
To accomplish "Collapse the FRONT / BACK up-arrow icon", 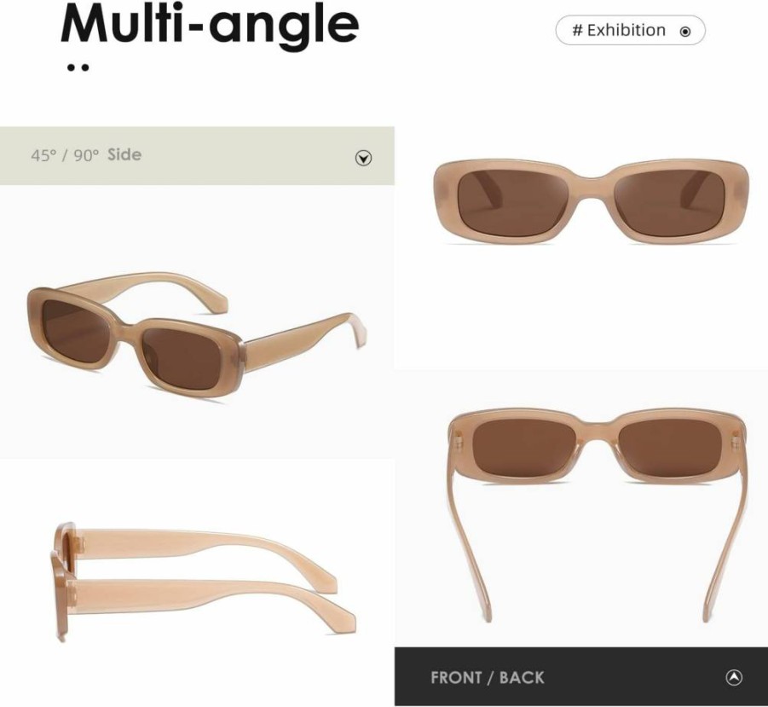I will pyautogui.click(x=734, y=677).
